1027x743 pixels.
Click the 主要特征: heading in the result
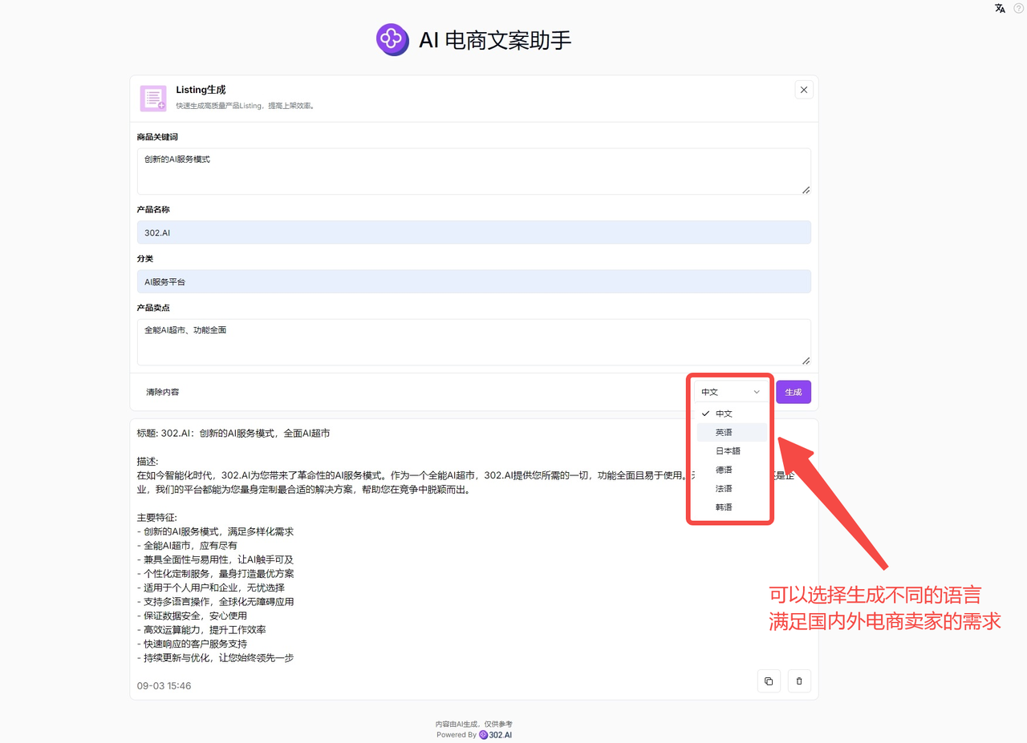click(x=157, y=518)
